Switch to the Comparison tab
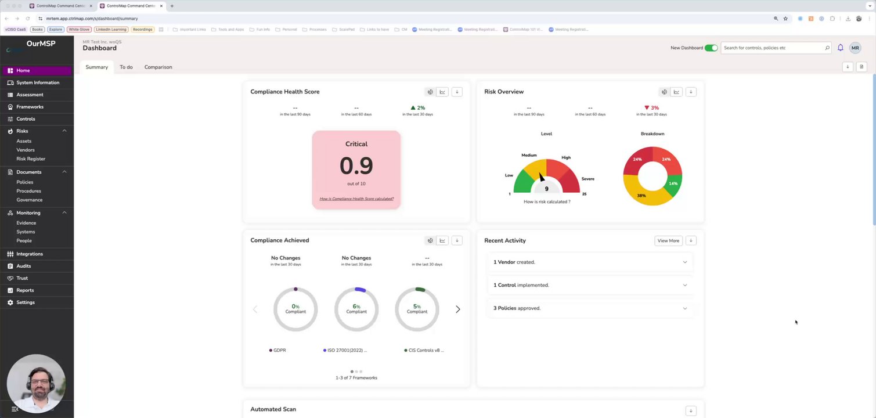 (x=158, y=67)
